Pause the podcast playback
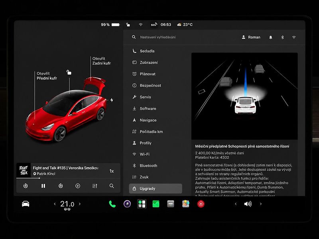The image size is (319, 239). click(43, 186)
